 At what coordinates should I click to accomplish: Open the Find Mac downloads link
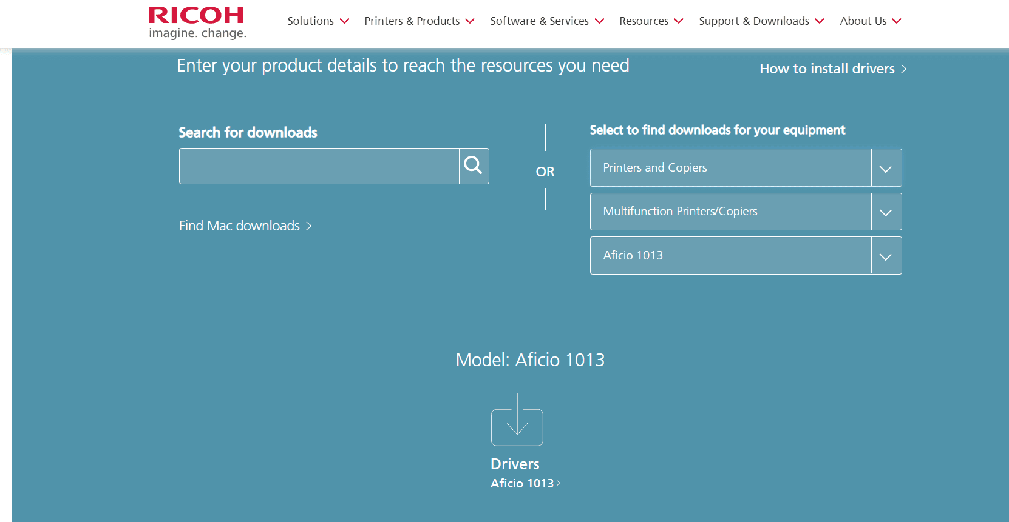(245, 226)
